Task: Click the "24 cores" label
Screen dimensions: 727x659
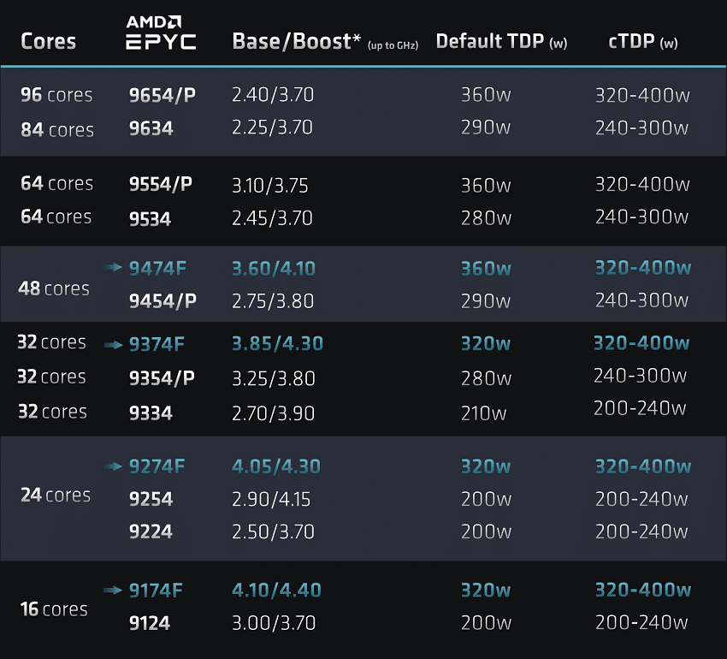Action: coord(56,495)
